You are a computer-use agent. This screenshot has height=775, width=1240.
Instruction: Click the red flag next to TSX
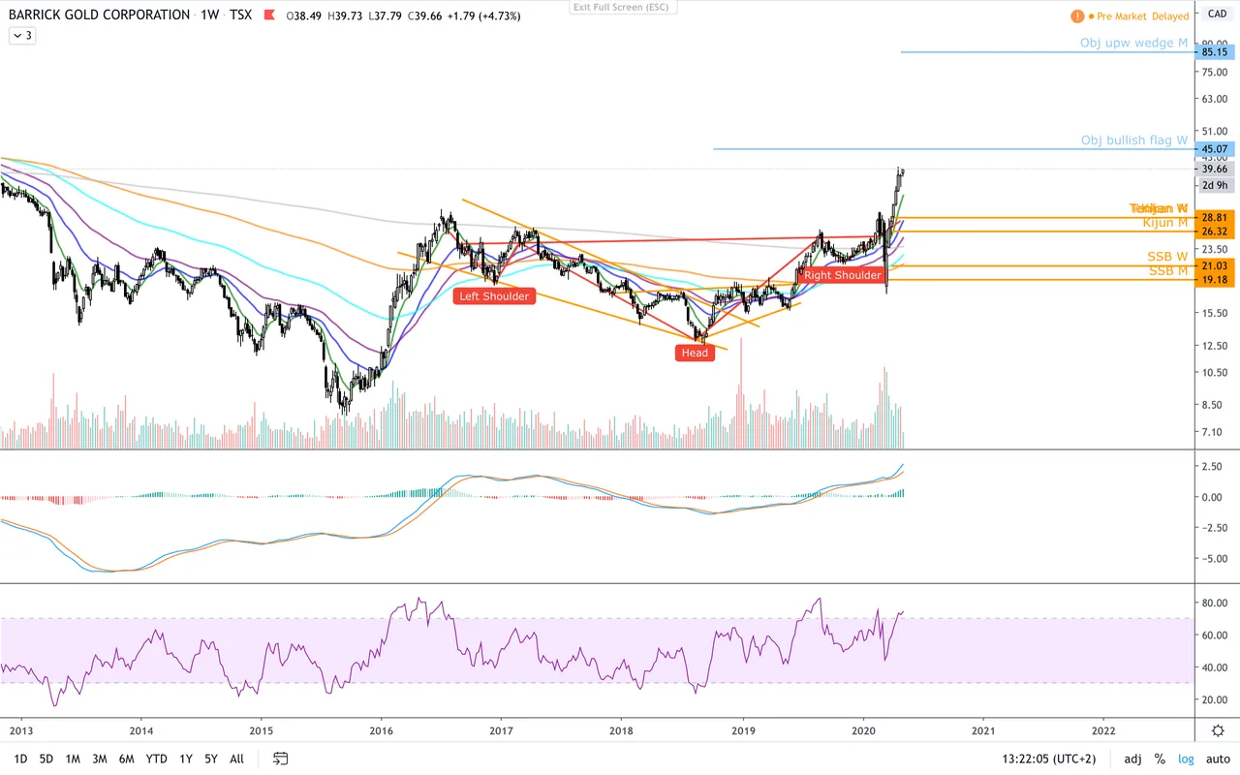click(x=269, y=15)
